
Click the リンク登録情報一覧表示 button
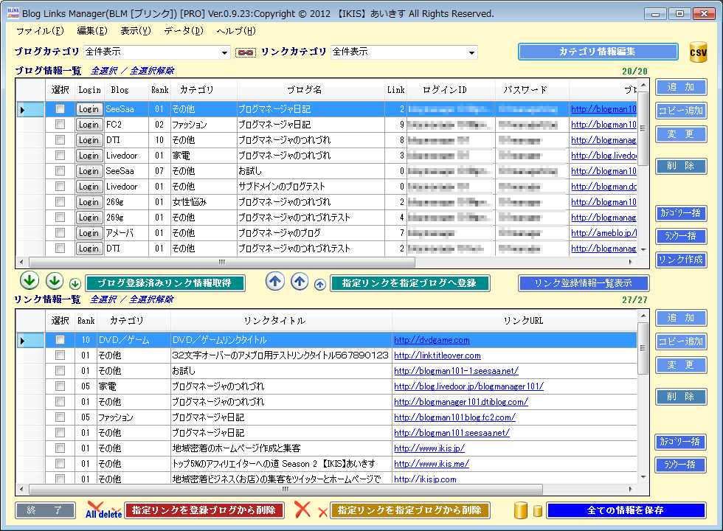click(x=584, y=283)
